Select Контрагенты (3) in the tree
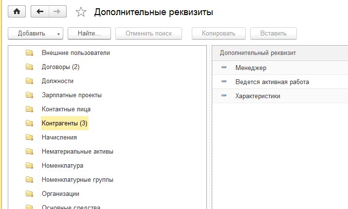348x209 pixels. pyautogui.click(x=65, y=123)
